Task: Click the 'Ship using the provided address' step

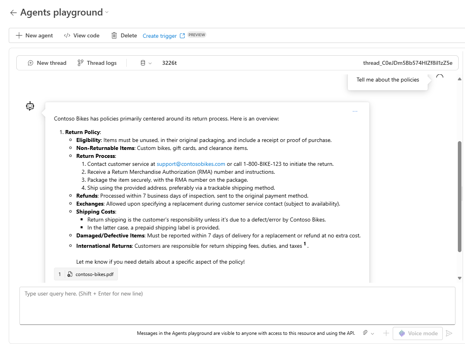Action: click(x=181, y=188)
